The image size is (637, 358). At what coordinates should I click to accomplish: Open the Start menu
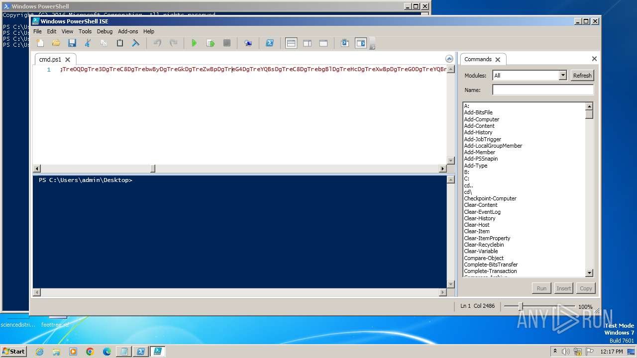coord(14,351)
